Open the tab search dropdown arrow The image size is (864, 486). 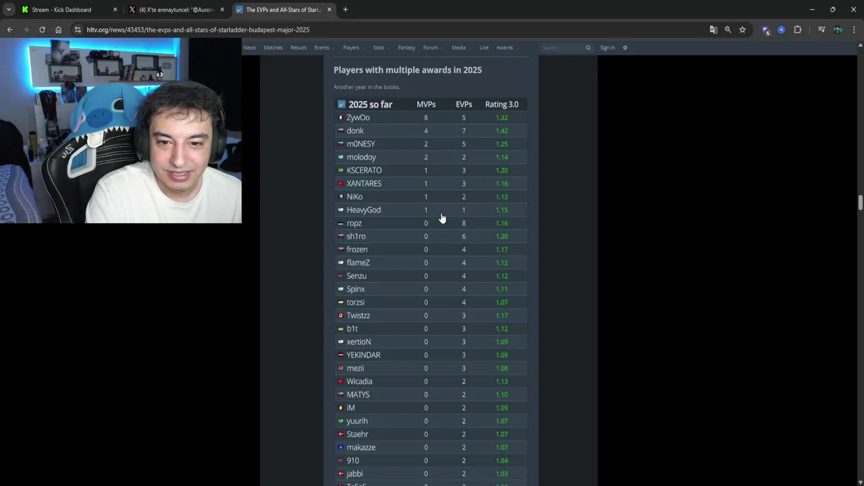pyautogui.click(x=9, y=9)
